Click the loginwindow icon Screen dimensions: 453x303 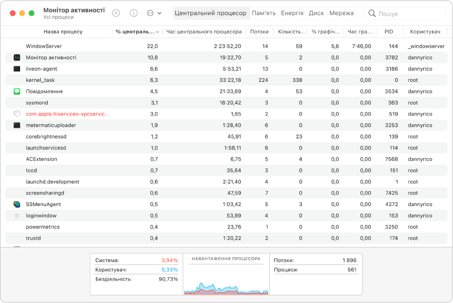click(17, 215)
